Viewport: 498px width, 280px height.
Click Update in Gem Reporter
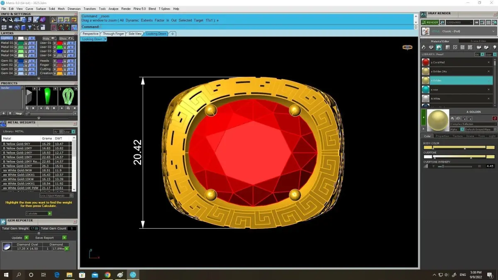20,238
